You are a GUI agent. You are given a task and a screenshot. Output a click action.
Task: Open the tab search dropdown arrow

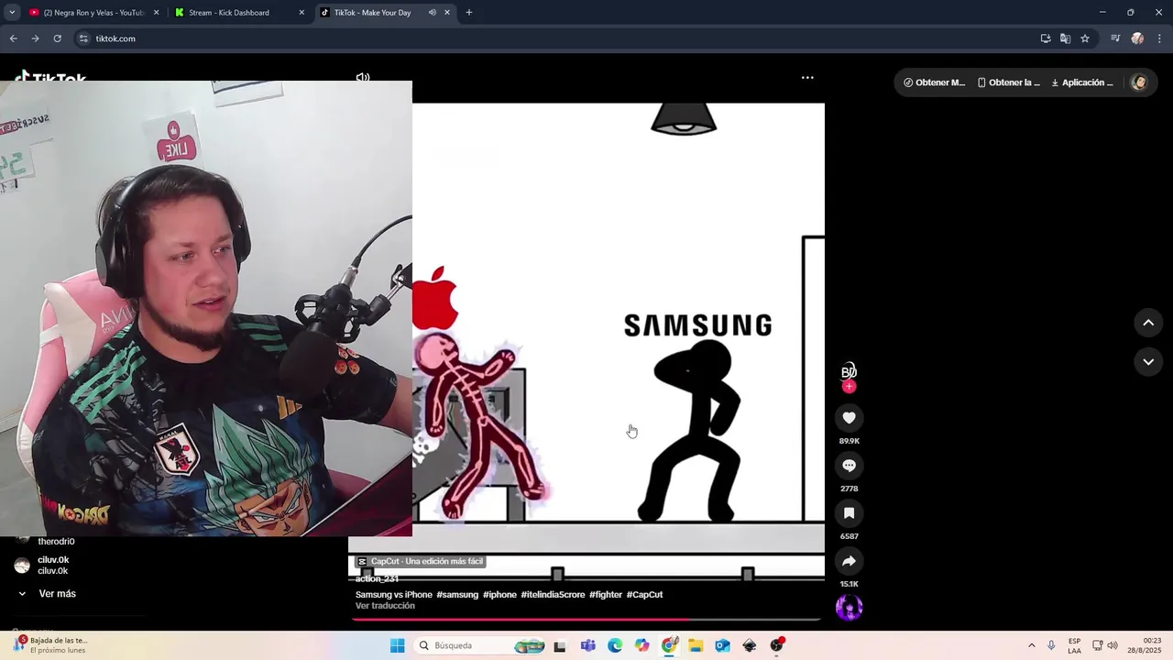[12, 13]
